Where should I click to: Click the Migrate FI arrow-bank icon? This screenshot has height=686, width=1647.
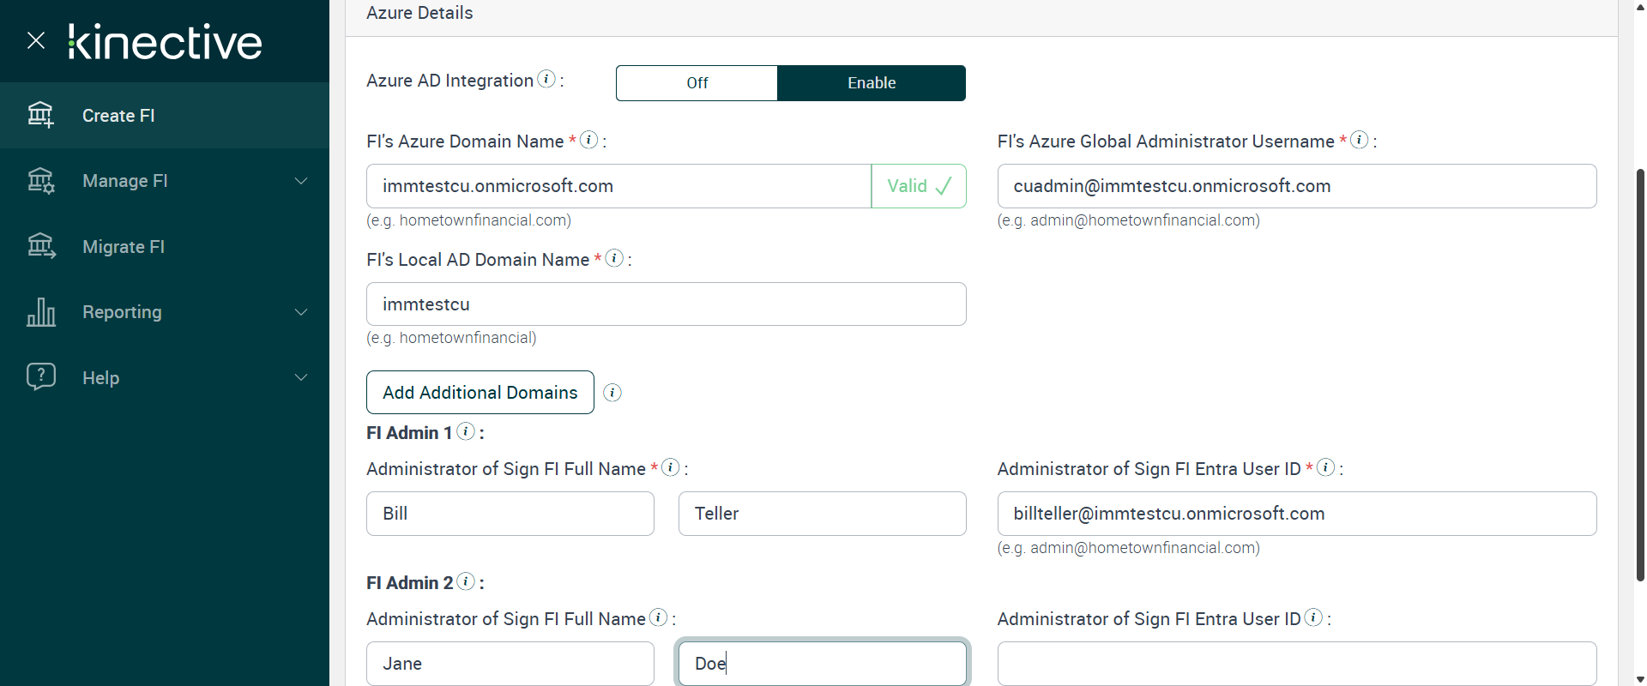40,246
